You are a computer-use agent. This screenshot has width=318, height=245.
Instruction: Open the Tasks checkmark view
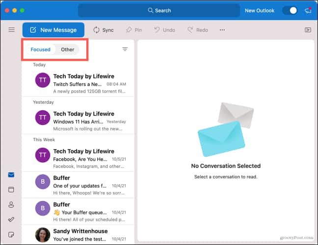(x=11, y=220)
